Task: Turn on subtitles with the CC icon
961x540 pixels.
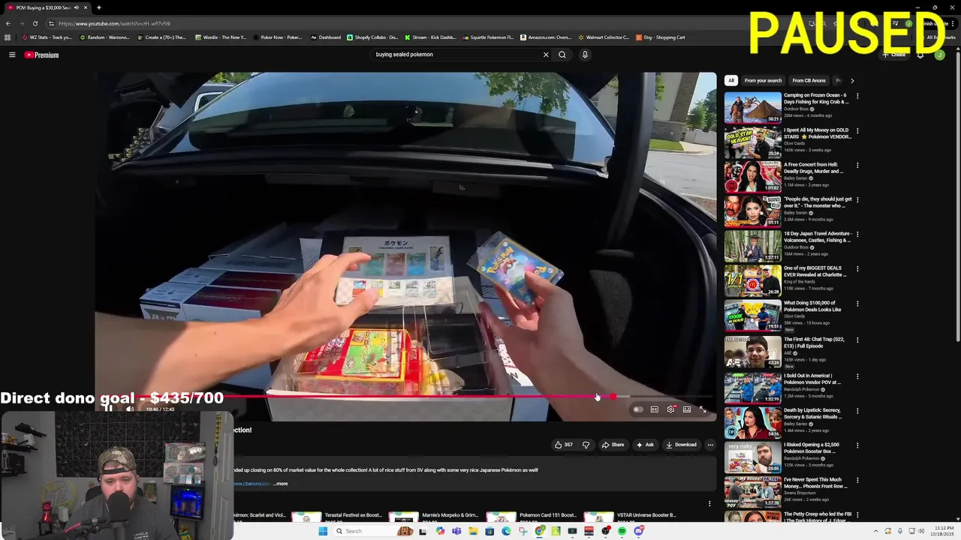Action: coord(654,409)
